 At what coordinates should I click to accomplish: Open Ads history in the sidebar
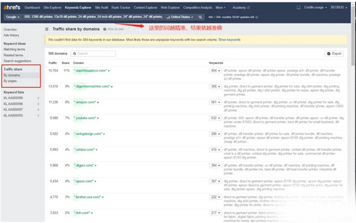(x=11, y=35)
